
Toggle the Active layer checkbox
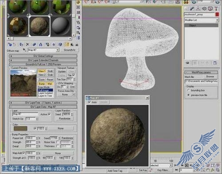point(49,114)
